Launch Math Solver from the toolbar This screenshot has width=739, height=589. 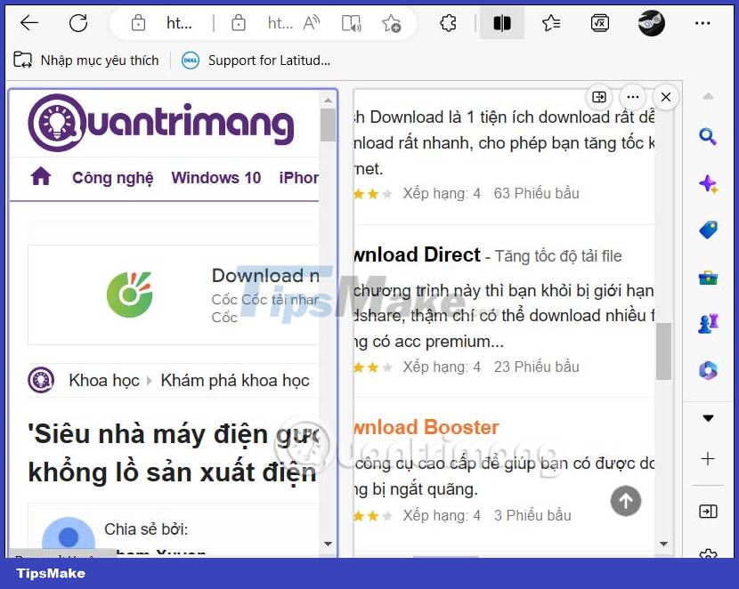click(x=599, y=24)
